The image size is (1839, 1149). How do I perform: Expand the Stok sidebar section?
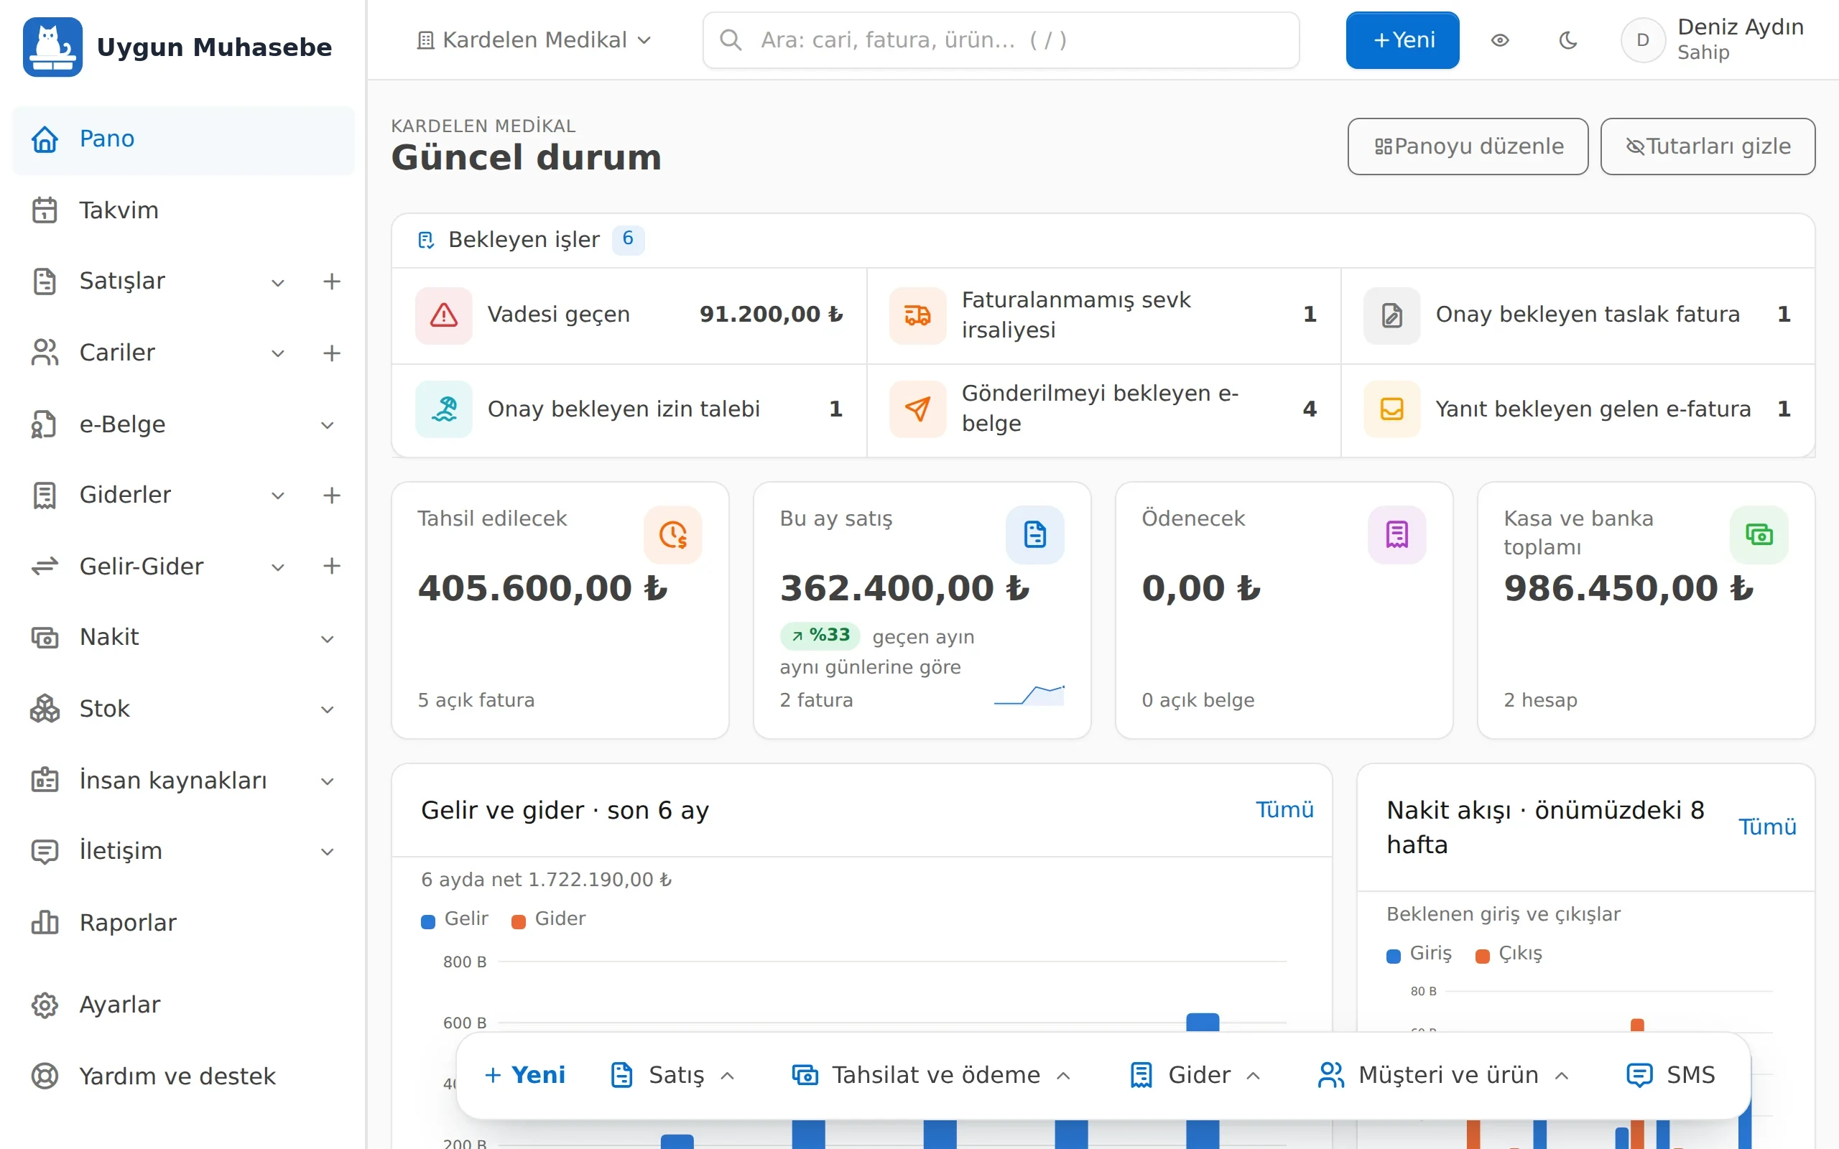(x=328, y=710)
